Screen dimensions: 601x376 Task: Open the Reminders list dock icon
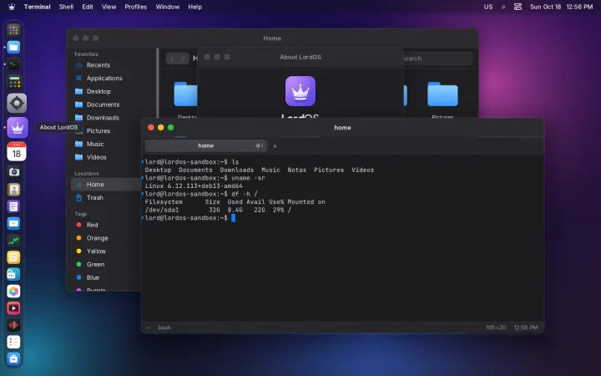(13, 342)
